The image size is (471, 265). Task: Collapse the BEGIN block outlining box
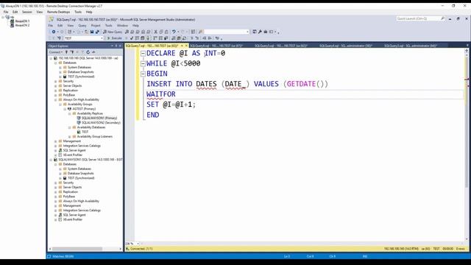(143, 74)
